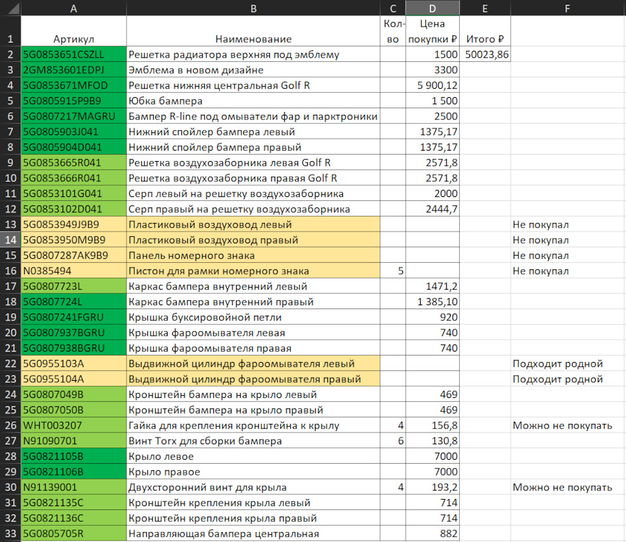Click article cell WHT003207
The image size is (626, 542).
74,426
